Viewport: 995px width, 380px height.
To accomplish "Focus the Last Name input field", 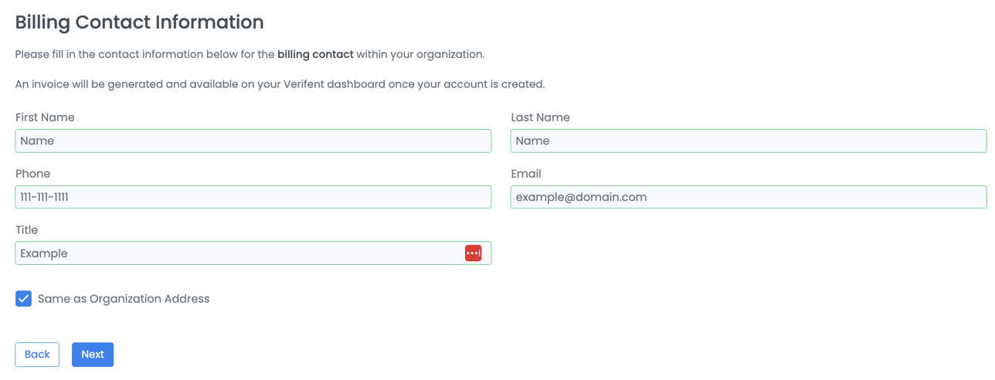I will (748, 141).
